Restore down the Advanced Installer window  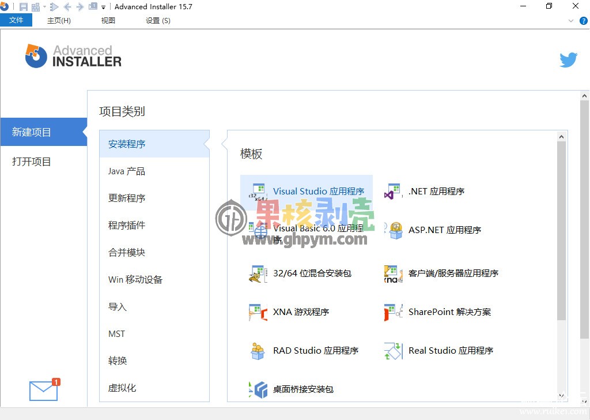(x=549, y=6)
